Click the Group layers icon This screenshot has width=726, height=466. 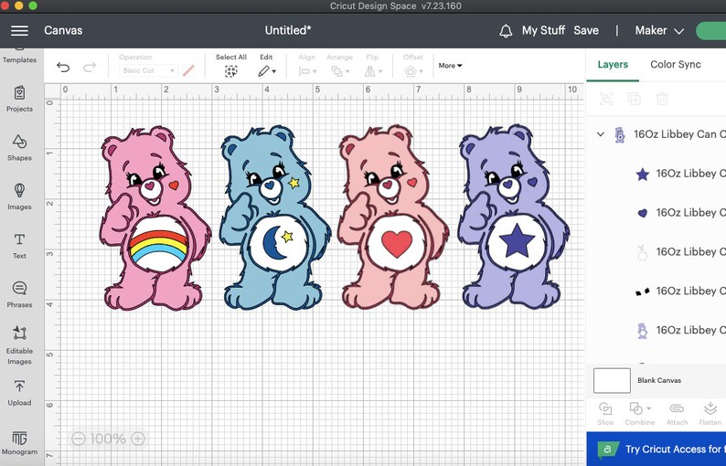tap(606, 99)
